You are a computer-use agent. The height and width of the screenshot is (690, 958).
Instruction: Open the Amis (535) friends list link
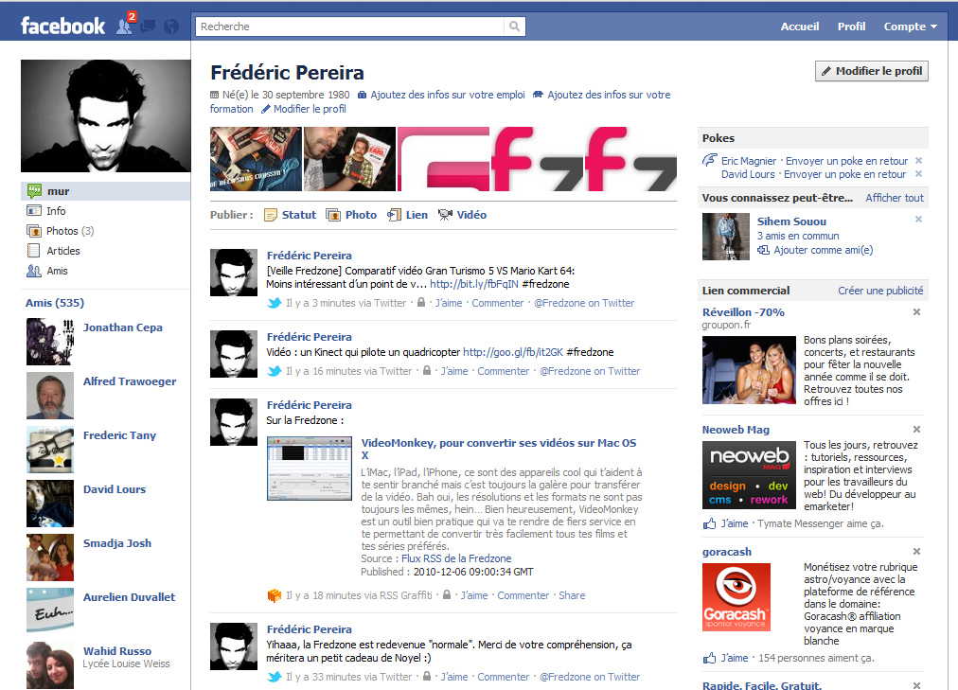[x=55, y=303]
